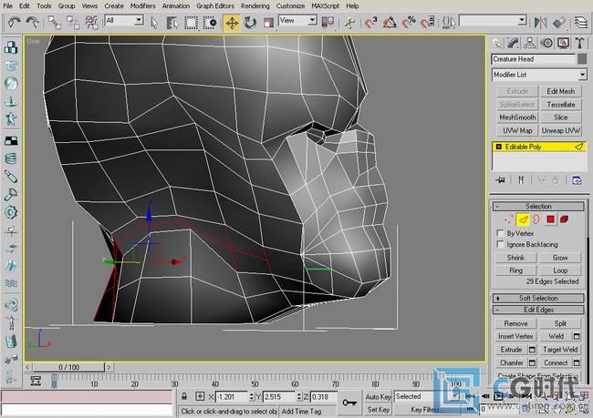The height and width of the screenshot is (418, 593).
Task: Select Polygon sub-object level
Action: tap(550, 219)
